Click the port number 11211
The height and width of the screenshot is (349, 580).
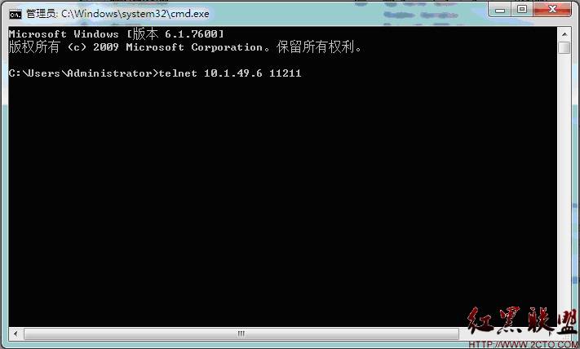(286, 73)
